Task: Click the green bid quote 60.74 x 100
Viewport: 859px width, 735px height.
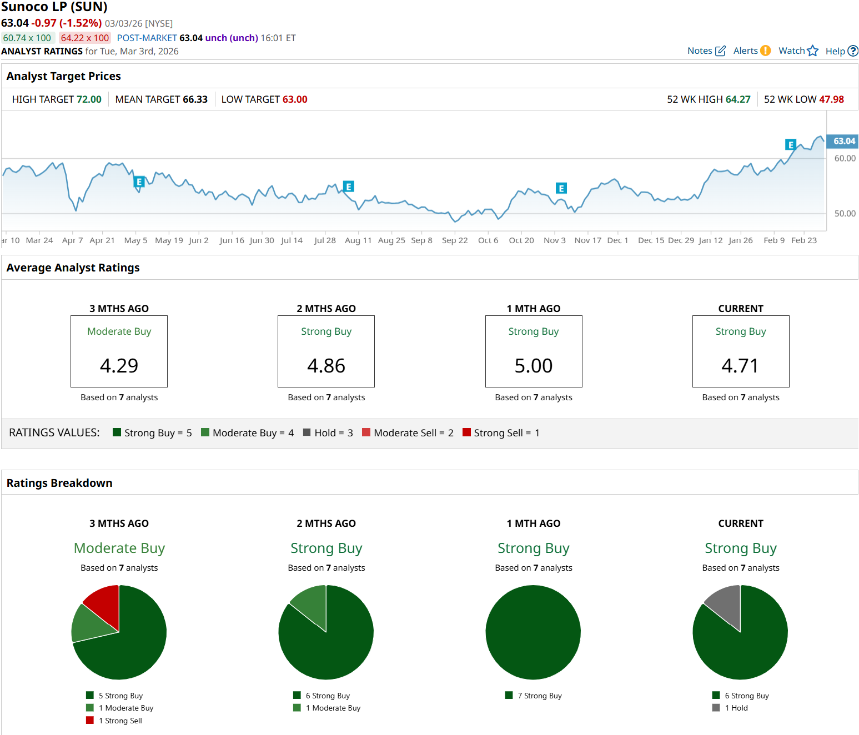Action: click(27, 38)
